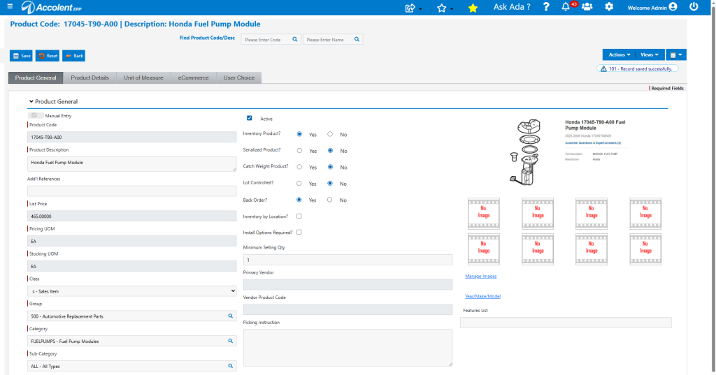Click Ask Ada assistant
This screenshot has width=716, height=375.
pyautogui.click(x=512, y=7)
